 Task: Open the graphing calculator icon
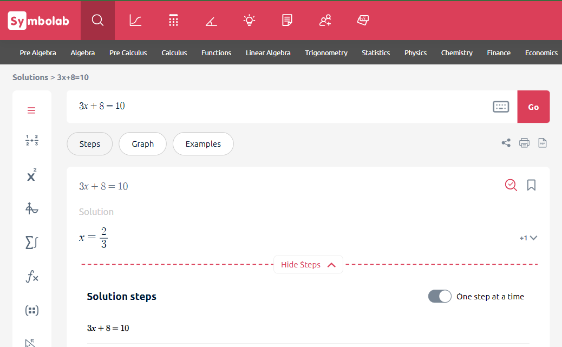point(135,20)
